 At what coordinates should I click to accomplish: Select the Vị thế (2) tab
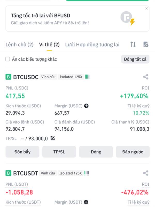(x=49, y=45)
